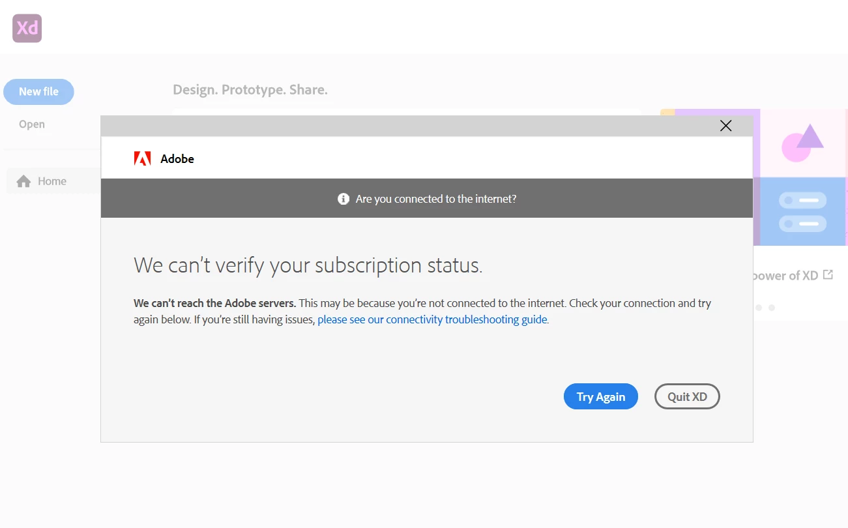The image size is (848, 528).
Task: Click the power of XD link text
Action: [x=785, y=276]
